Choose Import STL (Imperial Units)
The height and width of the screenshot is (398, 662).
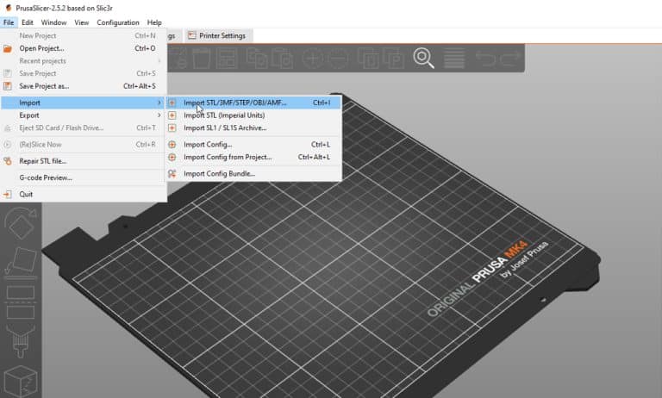[253, 115]
